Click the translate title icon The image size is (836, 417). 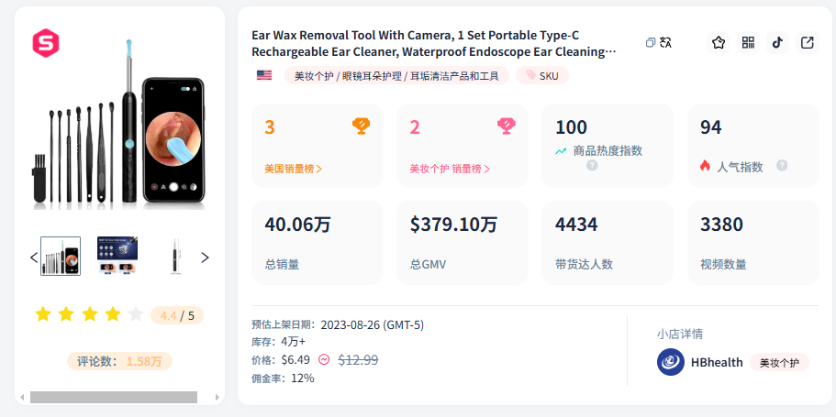[x=666, y=43]
